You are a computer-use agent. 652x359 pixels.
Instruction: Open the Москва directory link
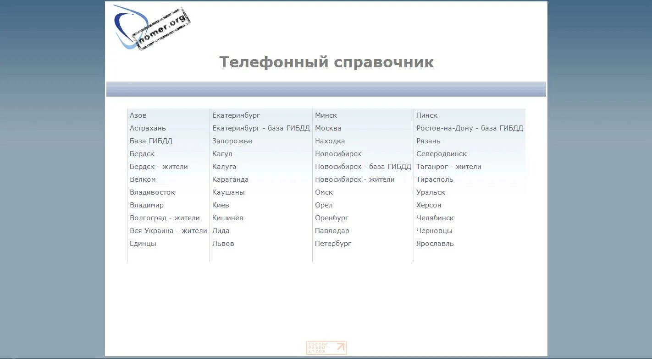pos(328,128)
